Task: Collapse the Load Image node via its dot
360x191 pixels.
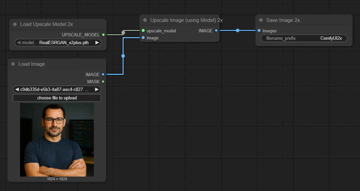Action: (x=13, y=64)
